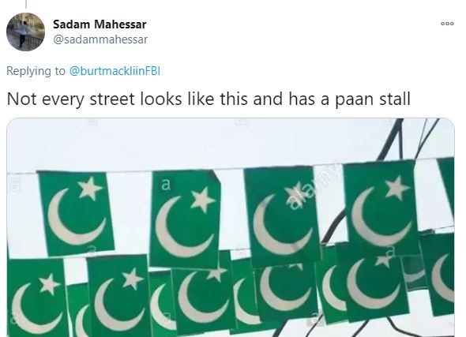
Task: Click the bottom-left flag in image
Action: [x=37, y=298]
